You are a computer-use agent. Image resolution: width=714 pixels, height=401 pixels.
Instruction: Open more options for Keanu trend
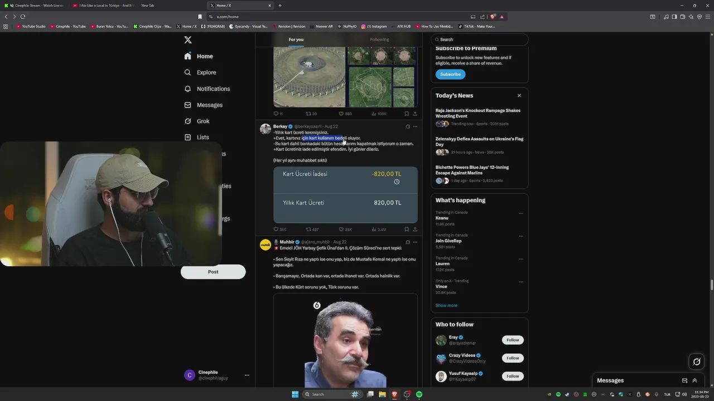(521, 213)
